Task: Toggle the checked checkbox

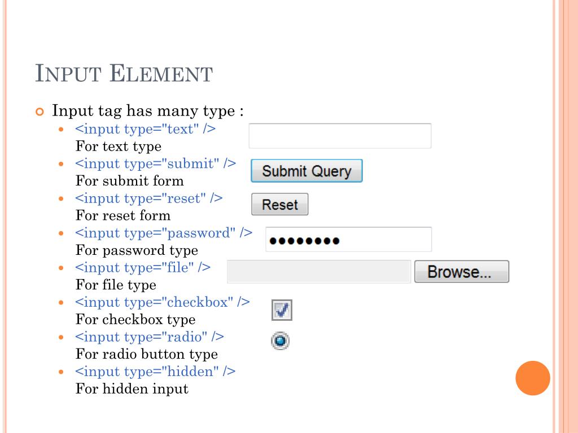Action: [x=282, y=310]
